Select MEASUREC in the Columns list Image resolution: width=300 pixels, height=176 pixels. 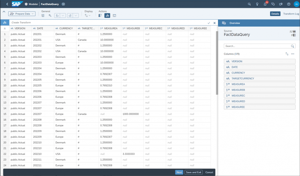pyautogui.click(x=260, y=95)
